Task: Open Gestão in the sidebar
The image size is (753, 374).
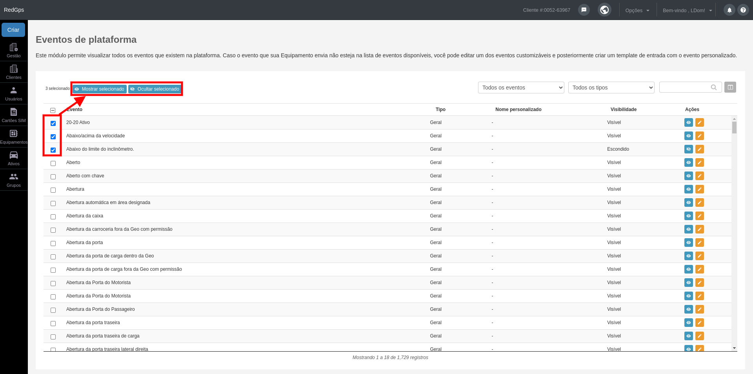Action: pos(14,50)
